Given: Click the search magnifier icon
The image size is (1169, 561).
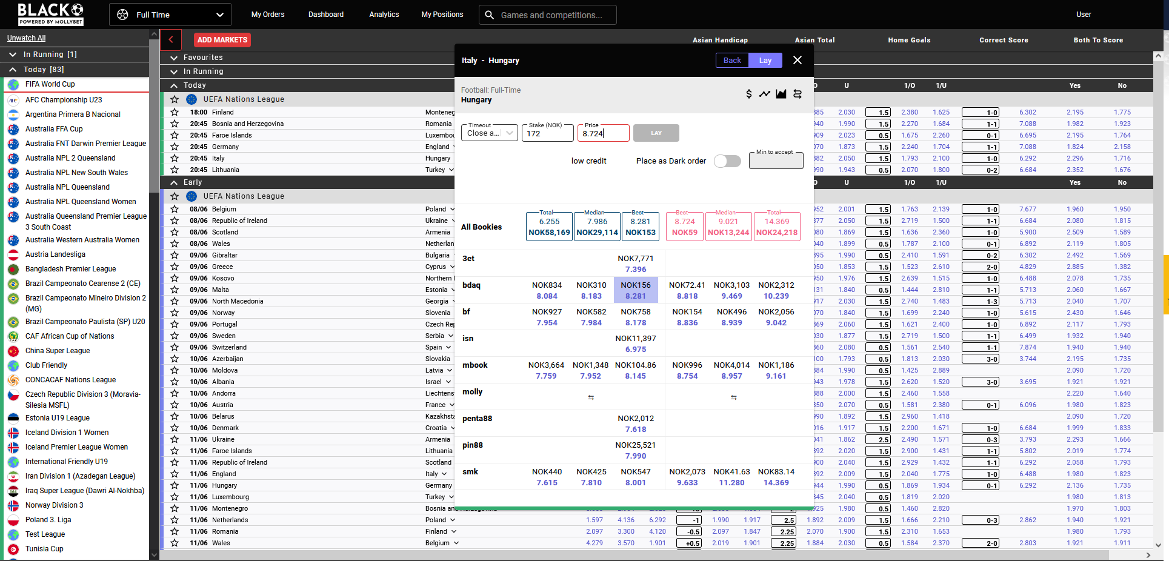Looking at the screenshot, I should tap(490, 15).
